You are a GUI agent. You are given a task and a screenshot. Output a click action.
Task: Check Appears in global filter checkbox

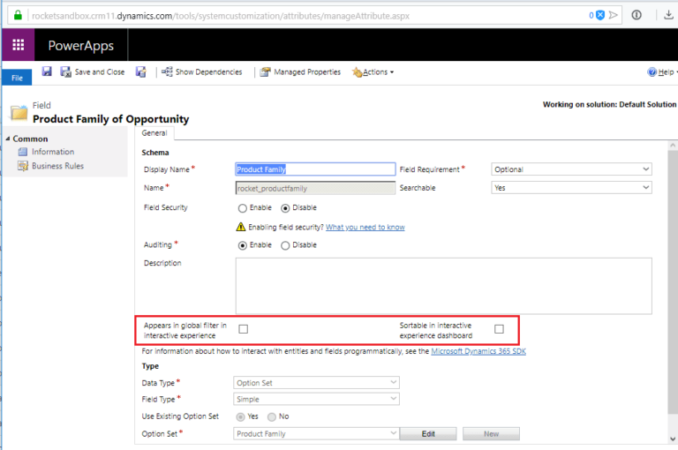click(244, 329)
